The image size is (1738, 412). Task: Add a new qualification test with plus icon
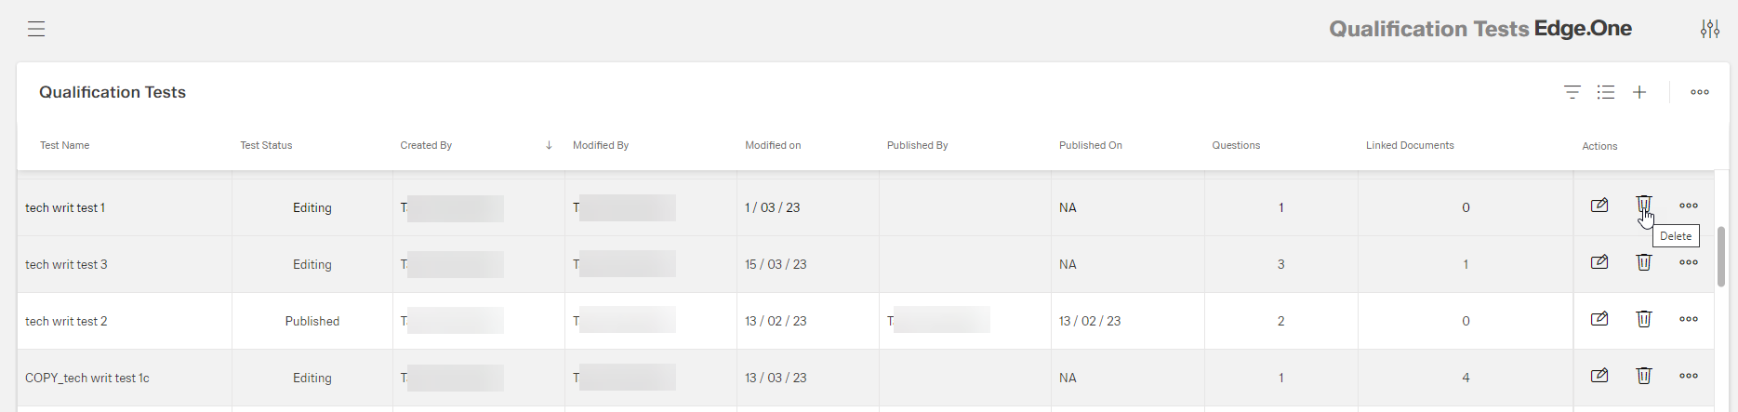click(x=1639, y=92)
